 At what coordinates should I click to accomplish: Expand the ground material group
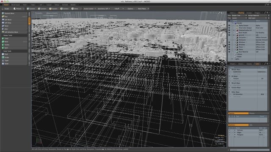(234, 35)
